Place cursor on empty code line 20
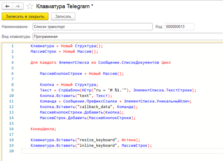 point(122,151)
